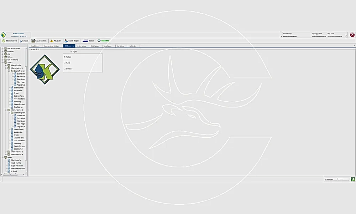356x214 pixels.
Task: Choose the İngilizce radio button
Action: (x=64, y=68)
